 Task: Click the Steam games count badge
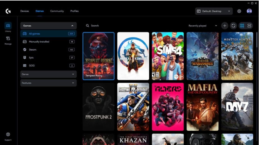pyautogui.click(x=71, y=50)
